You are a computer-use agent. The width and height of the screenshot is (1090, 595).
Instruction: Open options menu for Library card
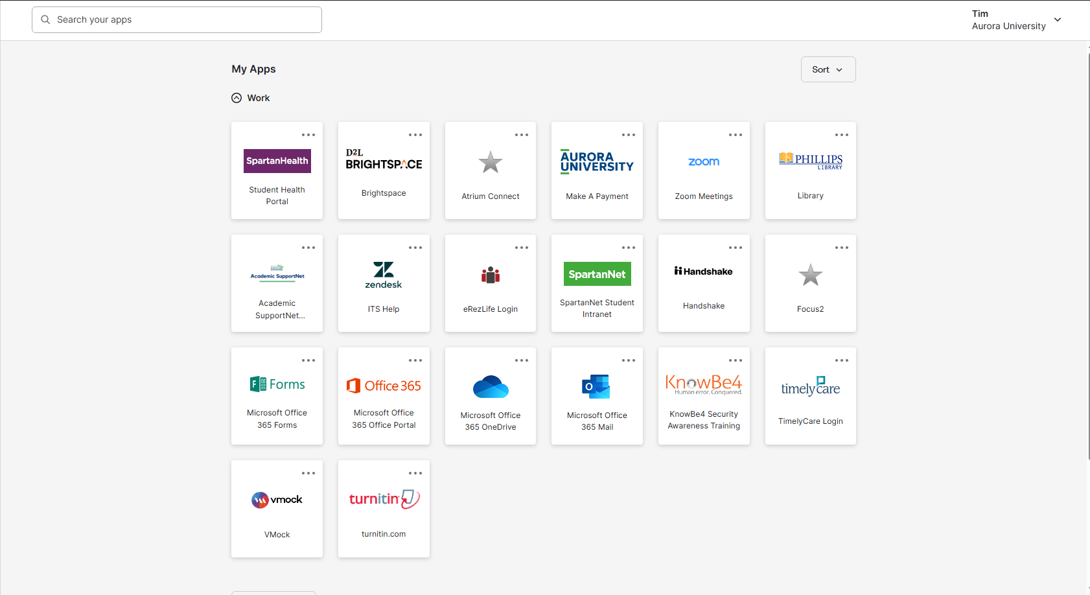coord(842,135)
